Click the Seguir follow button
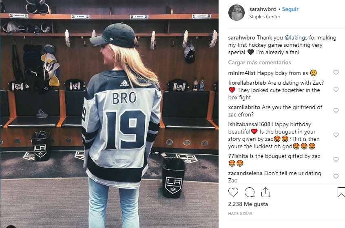 [x=290, y=9]
